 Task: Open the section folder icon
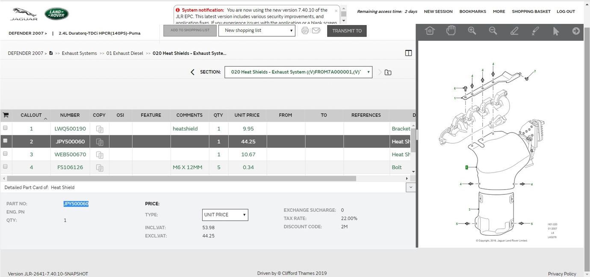388,72
